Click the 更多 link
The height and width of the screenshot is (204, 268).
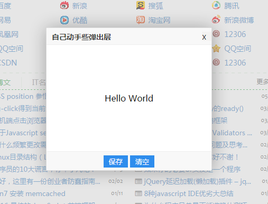[x=262, y=82]
